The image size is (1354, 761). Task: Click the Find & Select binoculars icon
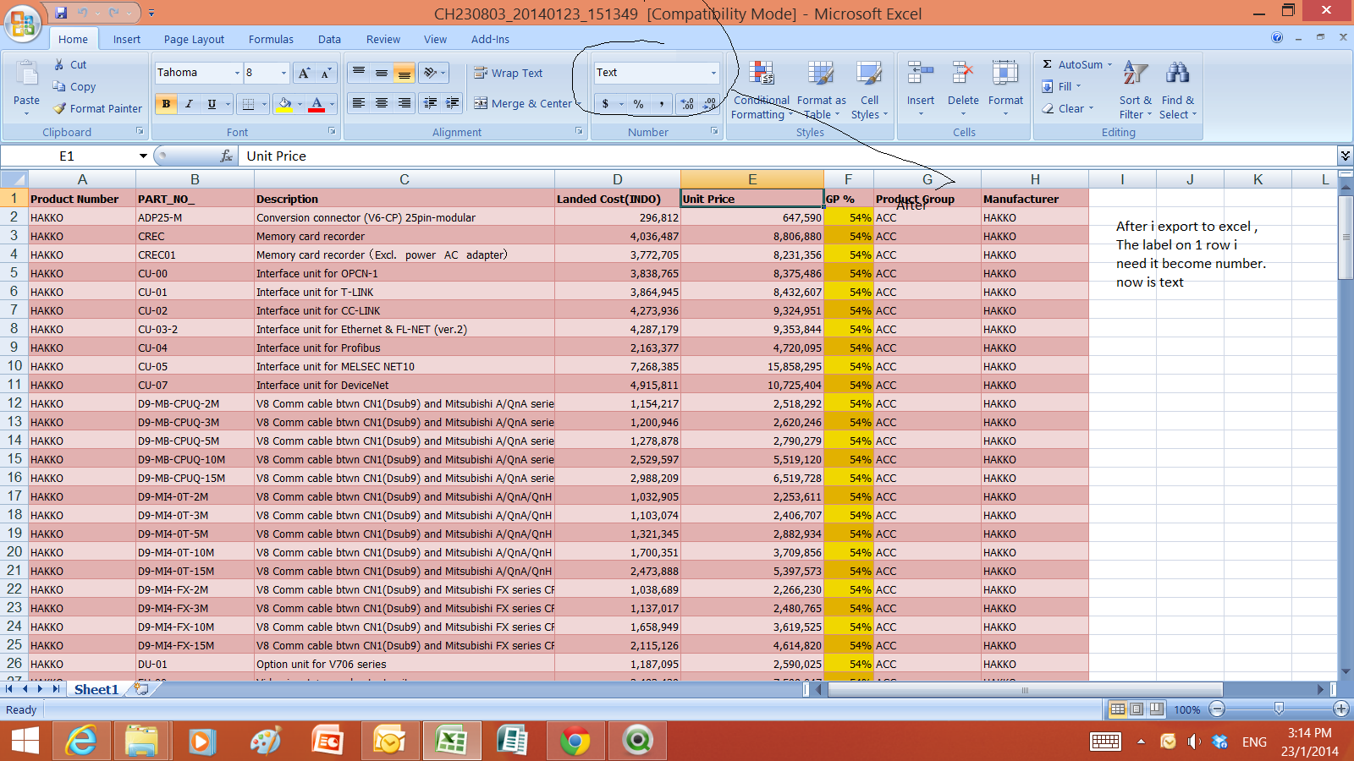tap(1177, 74)
